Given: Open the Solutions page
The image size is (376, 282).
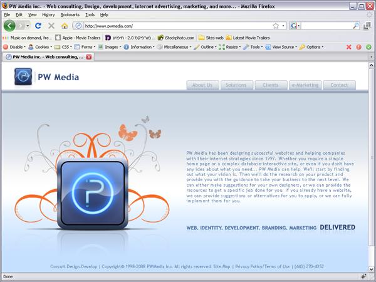Looking at the screenshot, I should click(237, 85).
